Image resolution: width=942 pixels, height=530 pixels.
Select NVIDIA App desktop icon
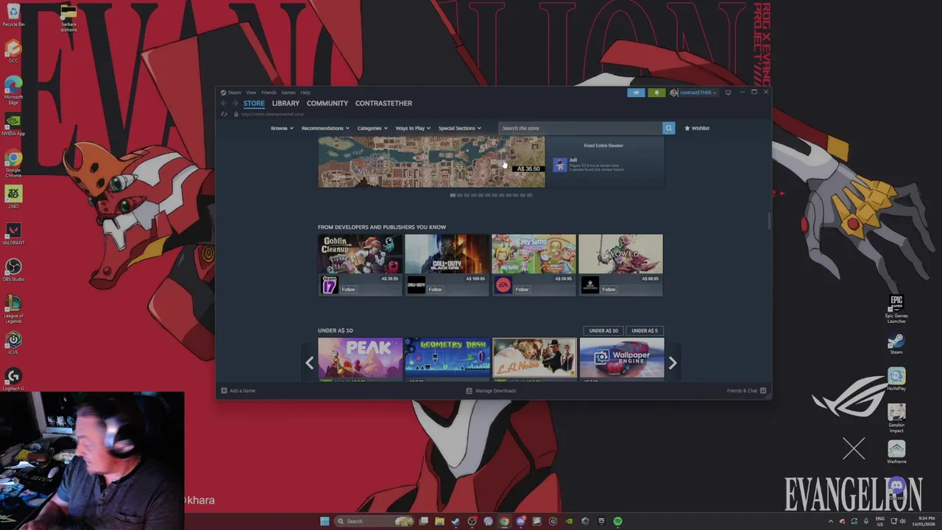click(x=13, y=124)
